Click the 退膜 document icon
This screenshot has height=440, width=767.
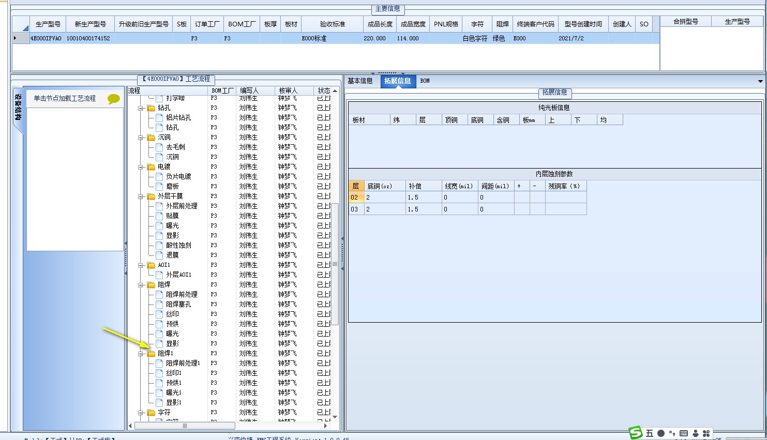[160, 255]
